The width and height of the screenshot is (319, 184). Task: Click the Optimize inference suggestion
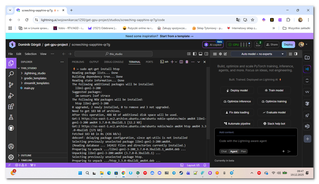(x=237, y=101)
